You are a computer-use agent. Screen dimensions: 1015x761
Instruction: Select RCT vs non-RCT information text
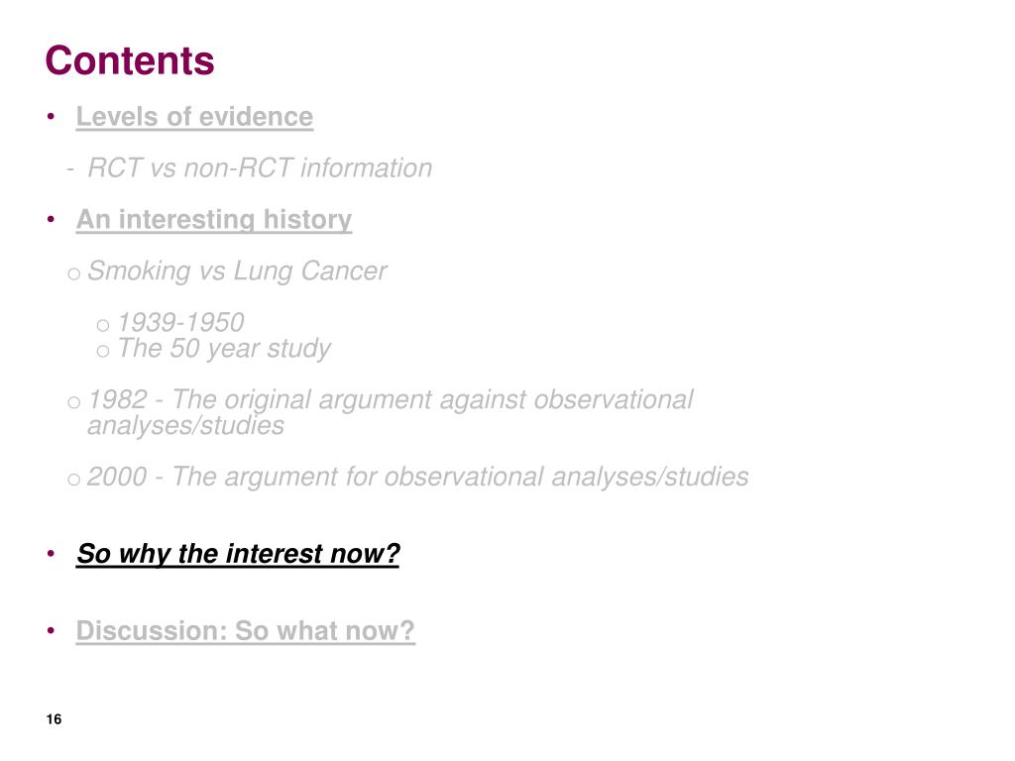[x=260, y=168]
